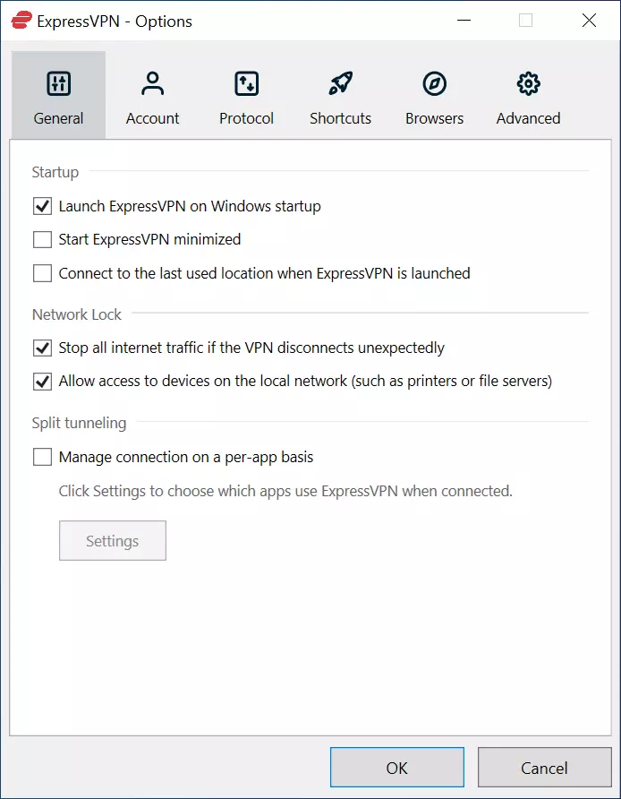This screenshot has height=799, width=621.
Task: Click the Protocol arrows icon
Action: [246, 84]
